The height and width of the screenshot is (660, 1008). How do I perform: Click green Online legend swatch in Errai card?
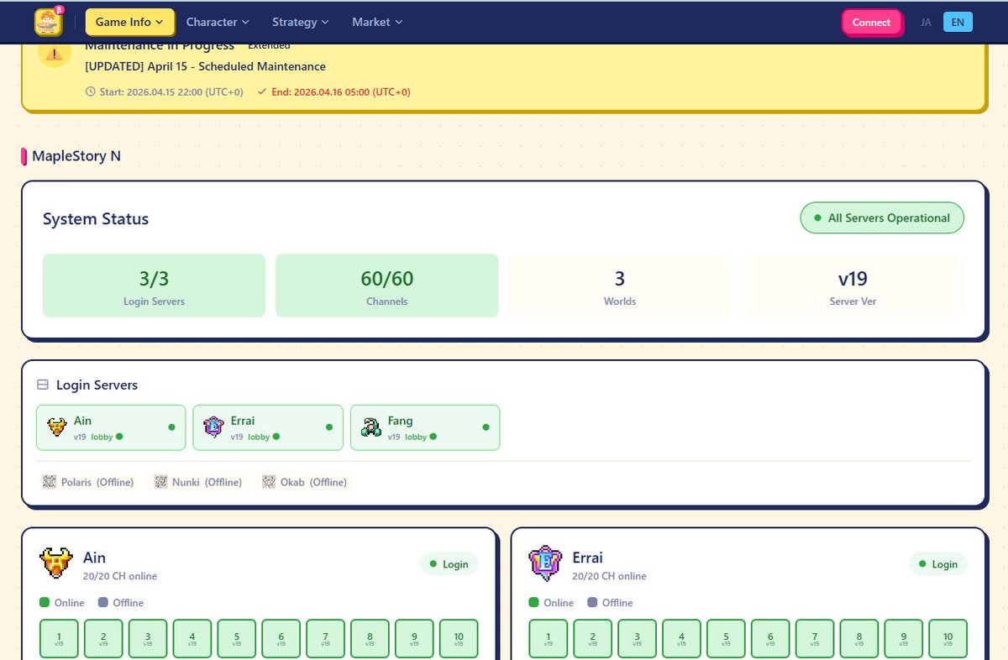click(533, 602)
